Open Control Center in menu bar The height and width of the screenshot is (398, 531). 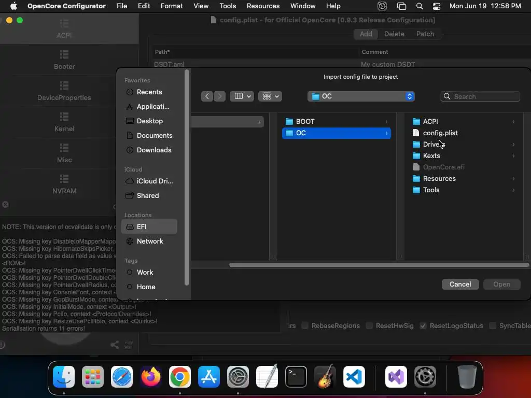click(437, 6)
